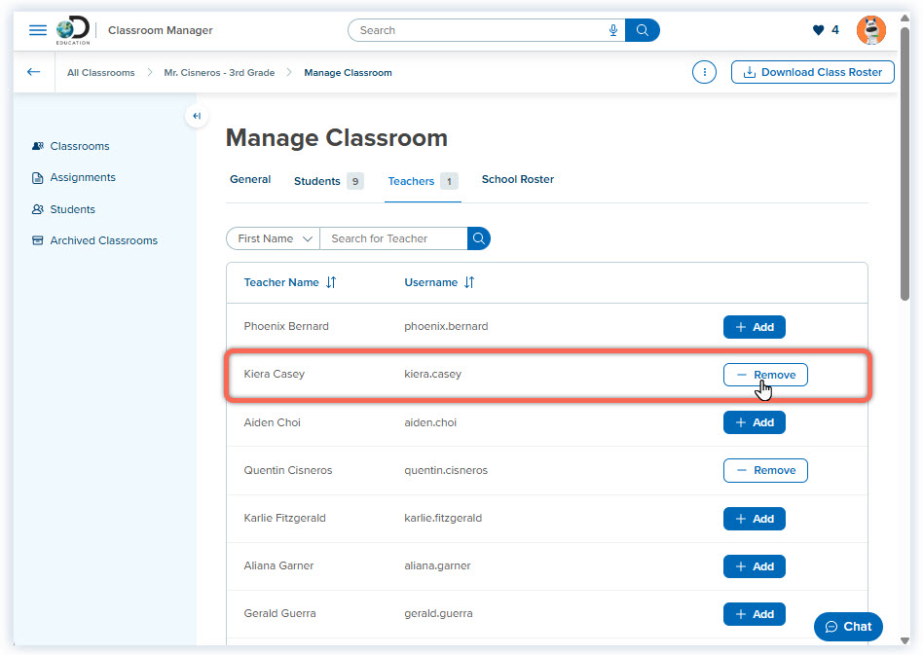Open the First Name filter dropdown
Viewport: 923px width, 655px height.
click(x=272, y=238)
